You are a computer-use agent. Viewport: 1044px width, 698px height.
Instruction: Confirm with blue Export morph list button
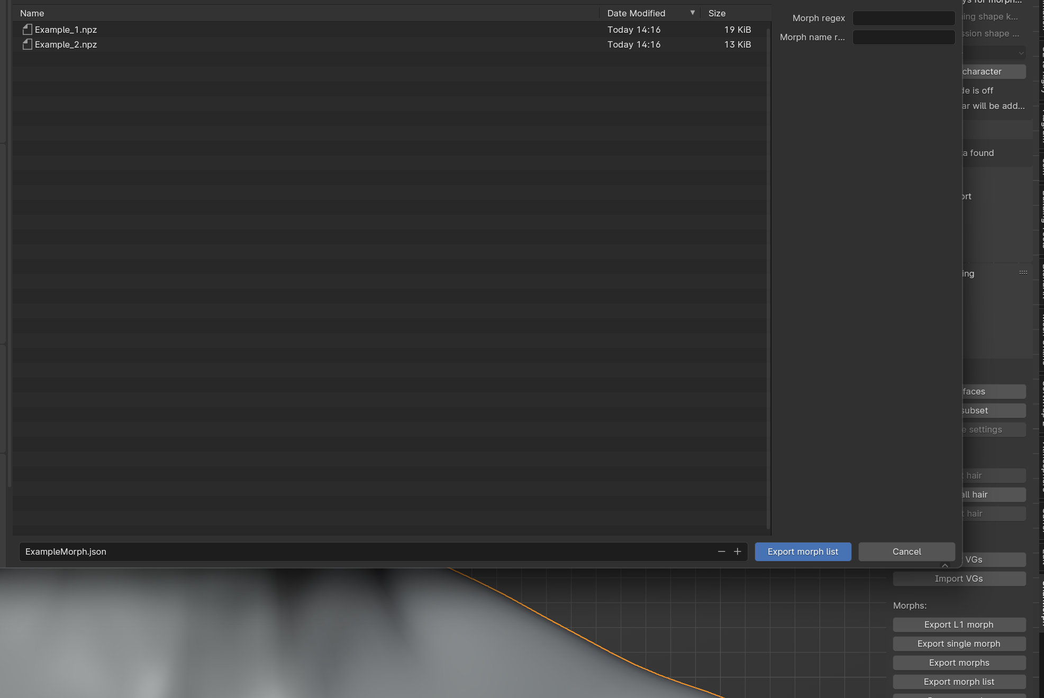[803, 552]
